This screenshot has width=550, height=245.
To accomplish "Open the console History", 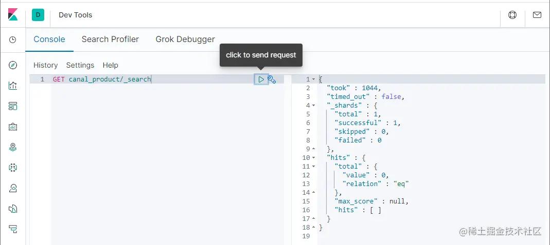I will point(45,65).
